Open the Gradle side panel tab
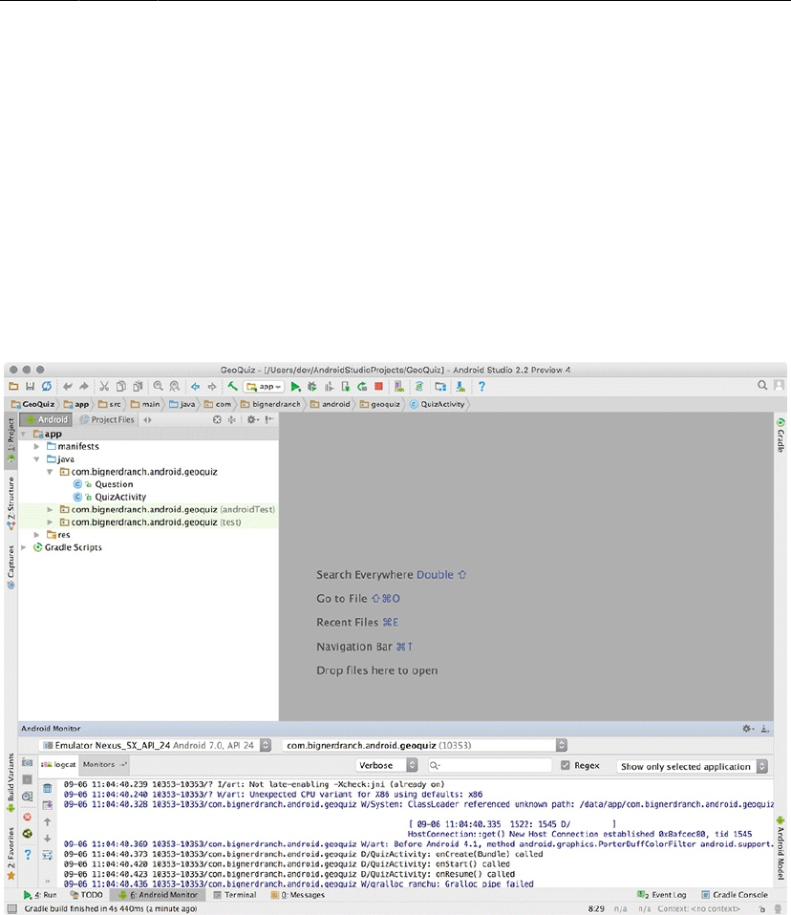Screen dimensions: 791x915 pos(780,435)
